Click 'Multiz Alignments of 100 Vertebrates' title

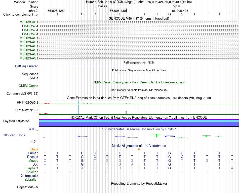pos(139,146)
